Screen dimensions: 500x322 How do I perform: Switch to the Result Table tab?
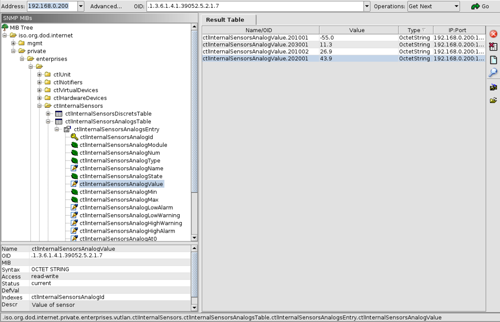229,20
